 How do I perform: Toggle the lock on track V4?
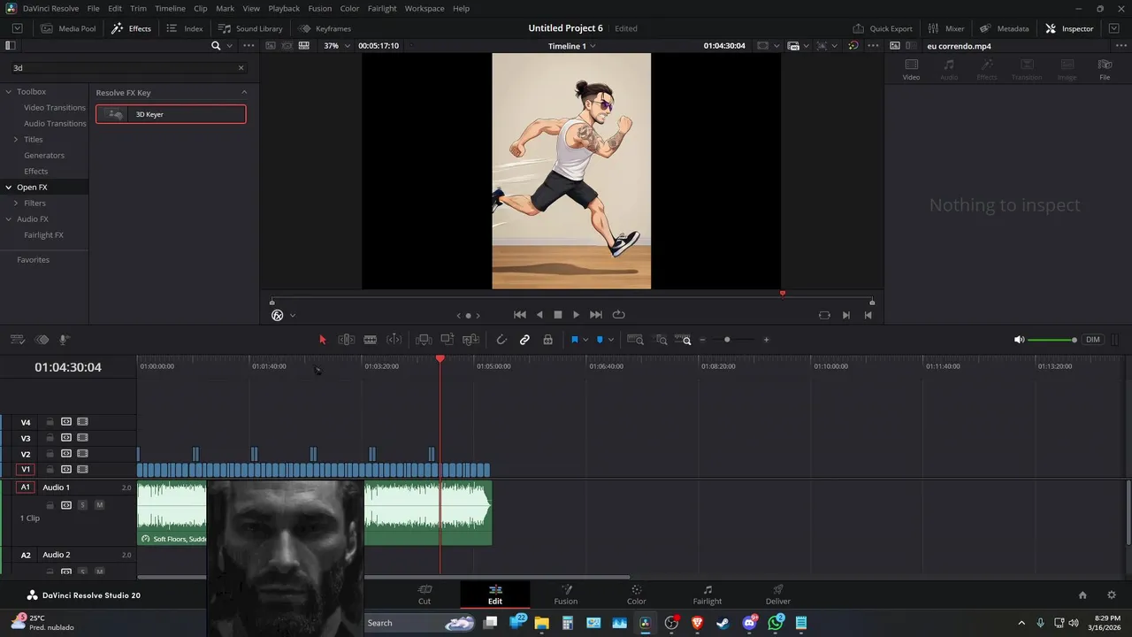(50, 422)
